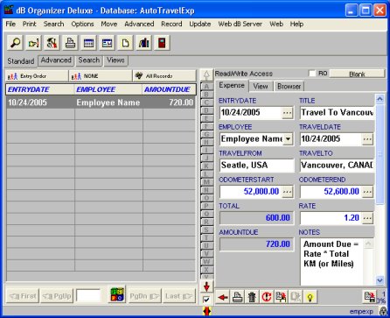390x318 pixels.
Task: Click the blank page icon in toolbar
Action: (125, 43)
